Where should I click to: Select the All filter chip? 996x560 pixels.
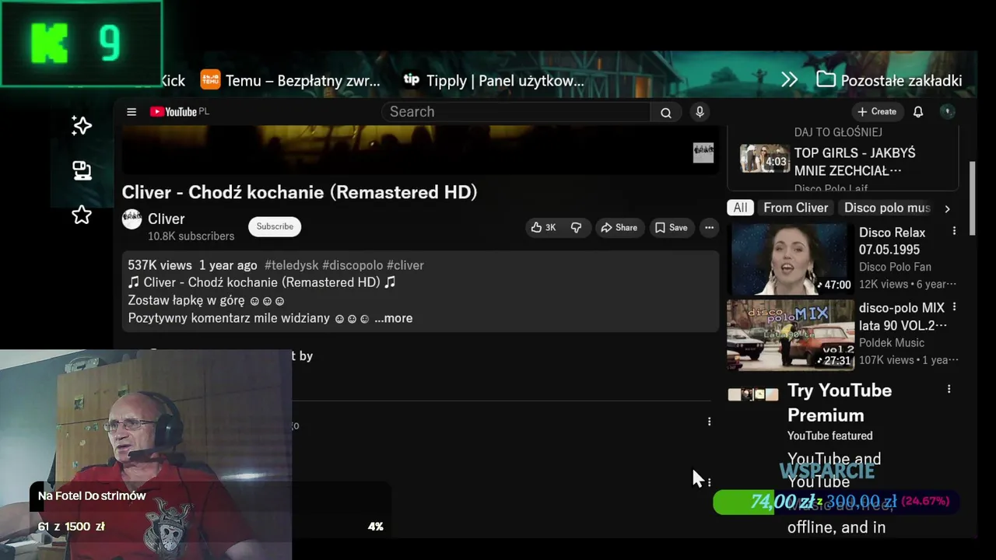click(x=740, y=208)
